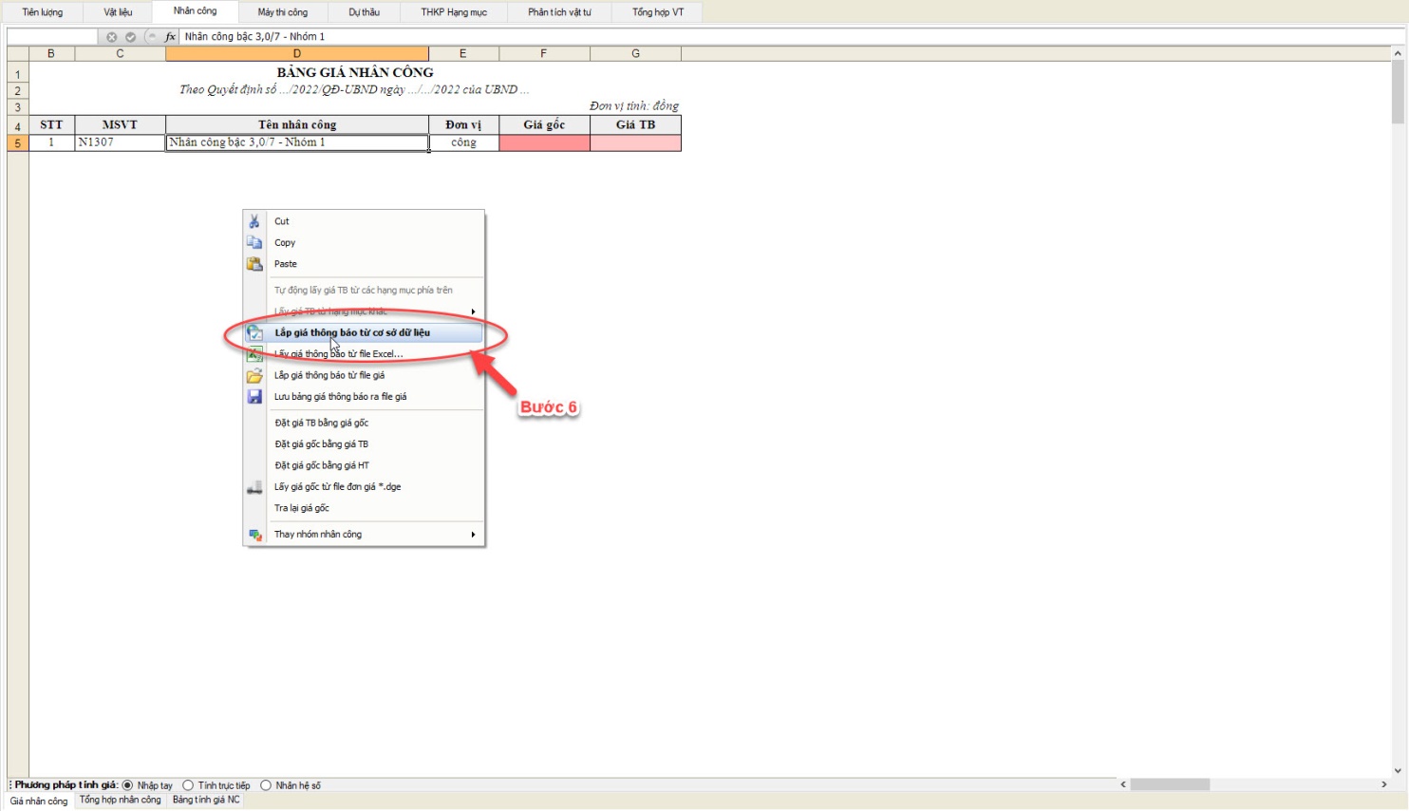1409x811 pixels.
Task: Switch to Giá nhân công sheet tab
Action: [x=39, y=801]
